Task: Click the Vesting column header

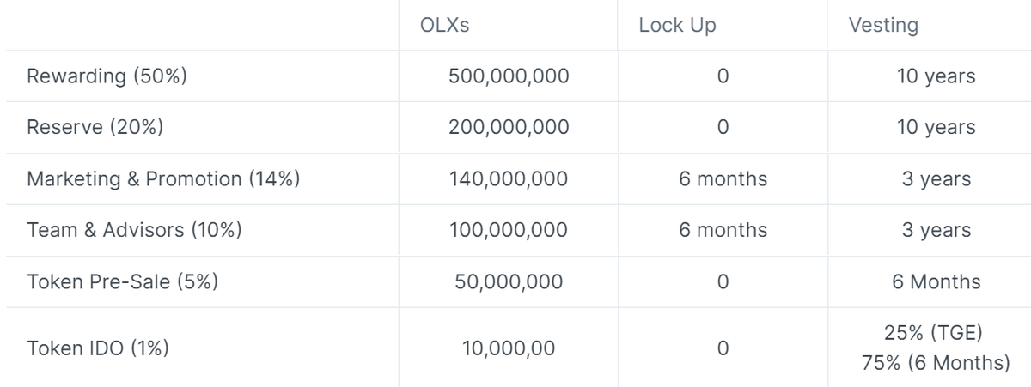Action: pyautogui.click(x=883, y=26)
